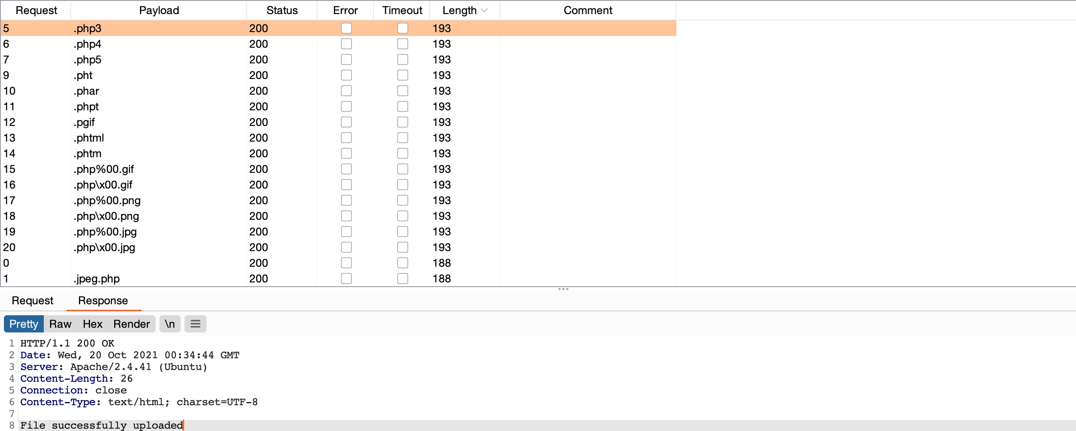The height and width of the screenshot is (431, 1076).
Task: Open the Render view
Action: point(131,324)
